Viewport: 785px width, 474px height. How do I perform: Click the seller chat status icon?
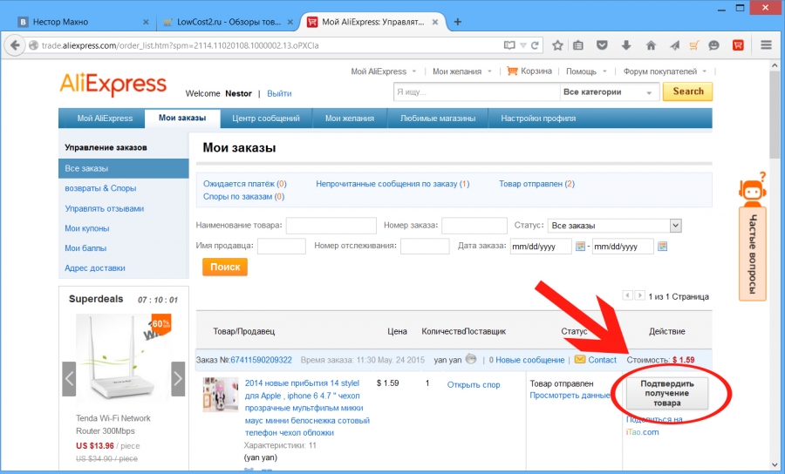coord(471,358)
